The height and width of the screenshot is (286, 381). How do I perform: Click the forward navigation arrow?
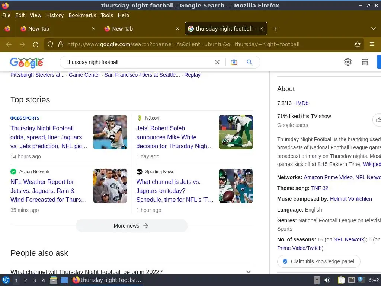click(x=22, y=45)
